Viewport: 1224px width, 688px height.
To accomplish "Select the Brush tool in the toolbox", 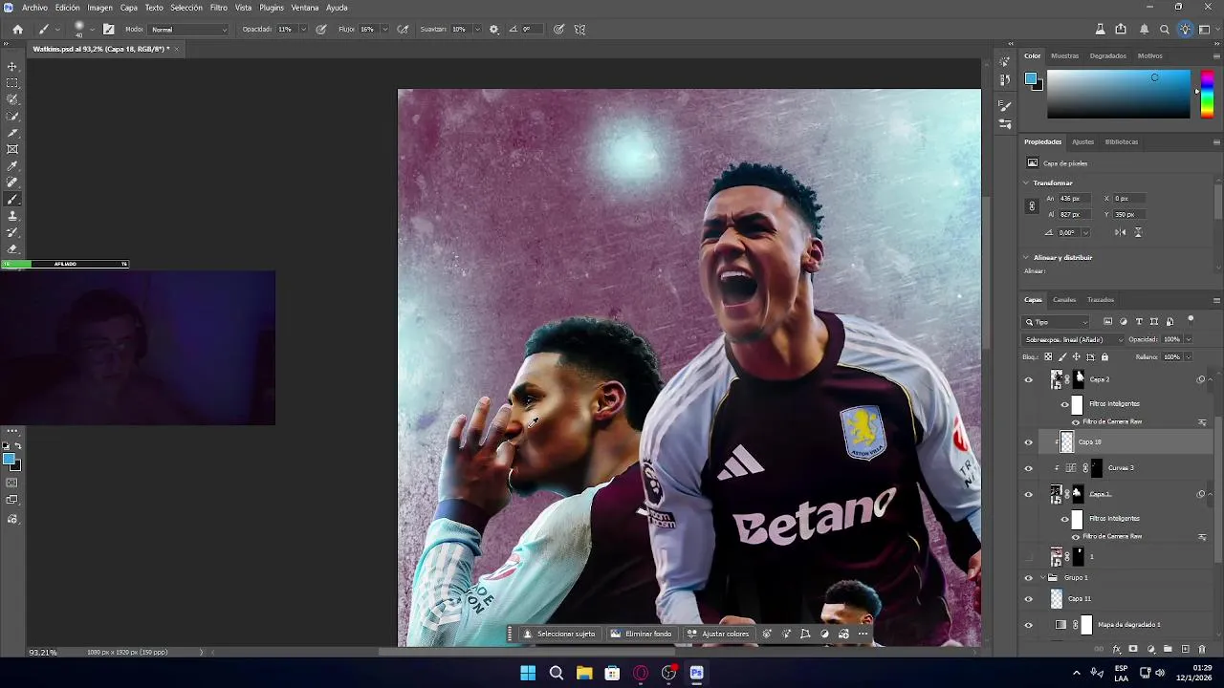I will (12, 200).
